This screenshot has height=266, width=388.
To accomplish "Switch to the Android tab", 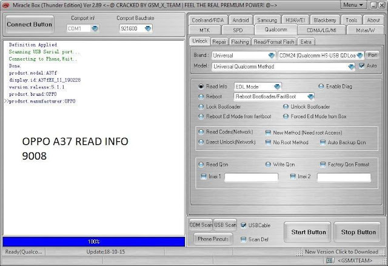I will pyautogui.click(x=241, y=20).
